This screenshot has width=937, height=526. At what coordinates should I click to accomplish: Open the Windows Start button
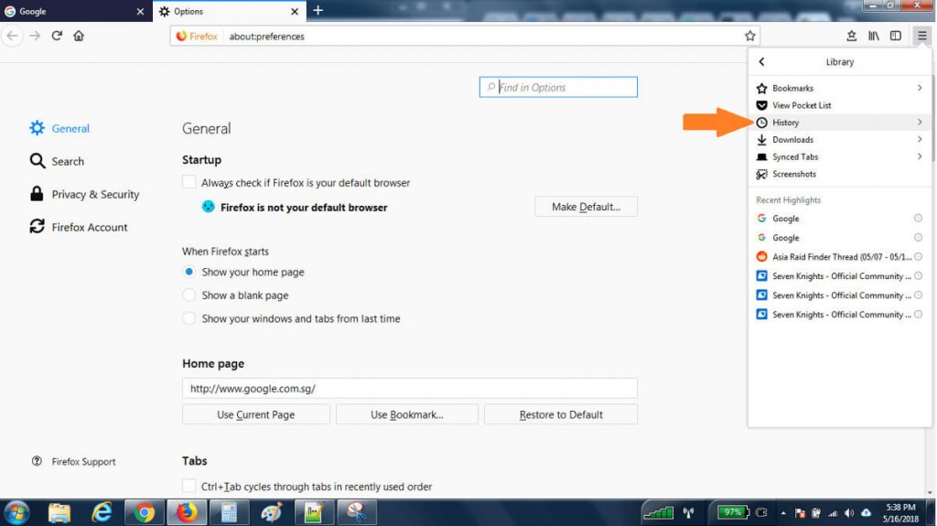(17, 513)
